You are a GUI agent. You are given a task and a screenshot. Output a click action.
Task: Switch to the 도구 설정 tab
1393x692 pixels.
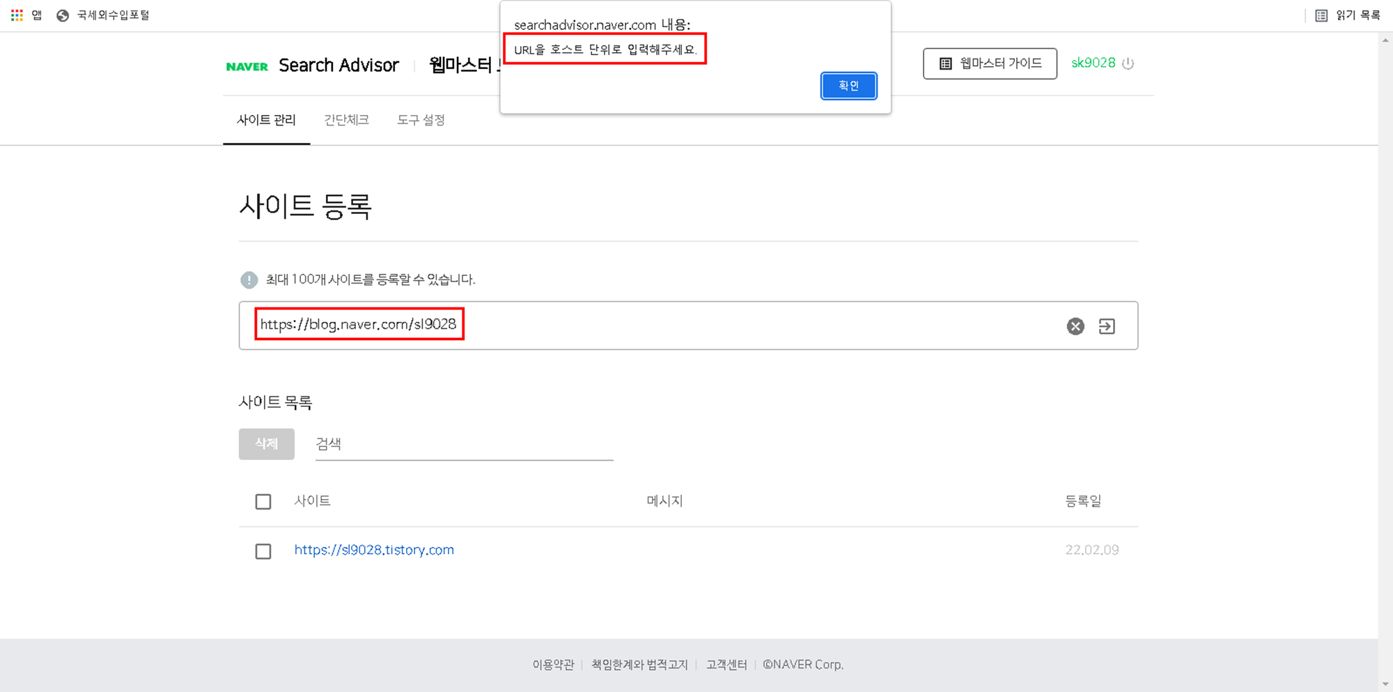tap(421, 120)
